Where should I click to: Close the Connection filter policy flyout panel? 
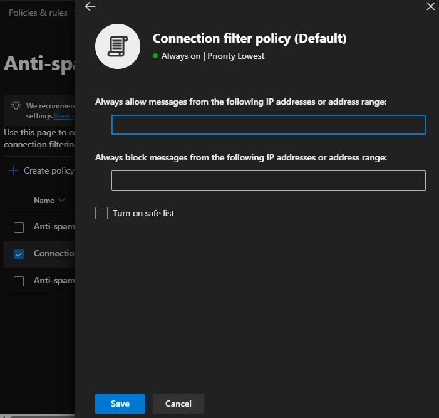[431, 6]
